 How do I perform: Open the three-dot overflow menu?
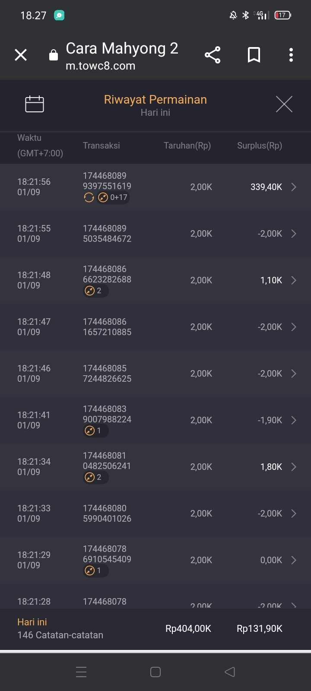291,55
